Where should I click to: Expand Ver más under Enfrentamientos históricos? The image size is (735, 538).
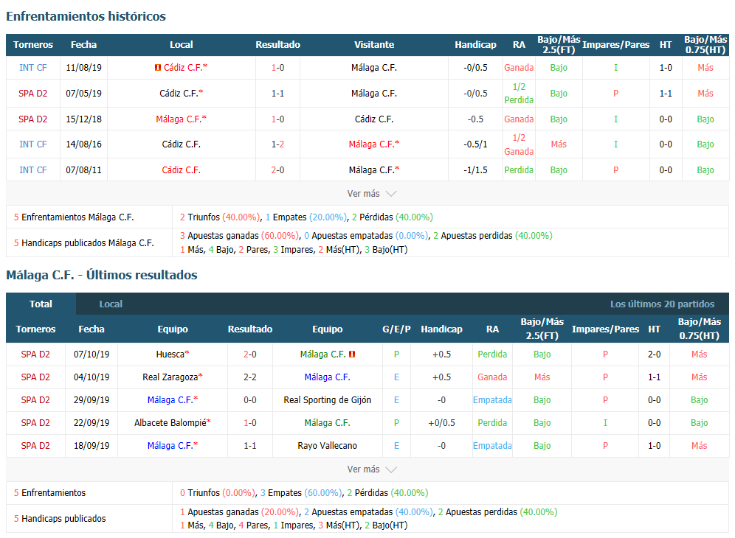coord(372,193)
